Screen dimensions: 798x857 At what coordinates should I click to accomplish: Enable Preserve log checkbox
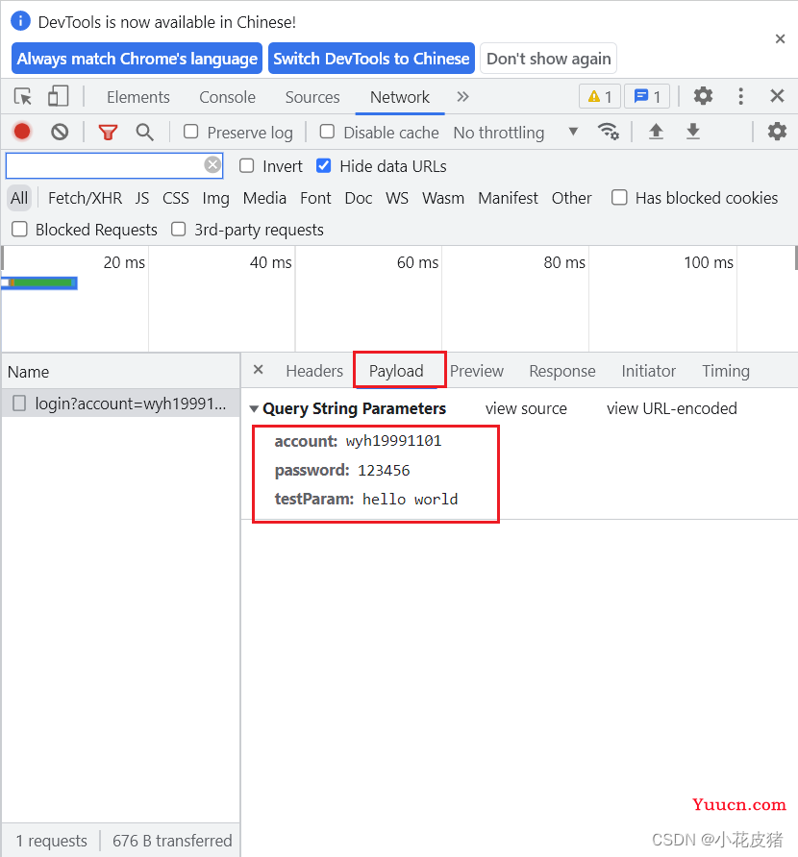(191, 132)
